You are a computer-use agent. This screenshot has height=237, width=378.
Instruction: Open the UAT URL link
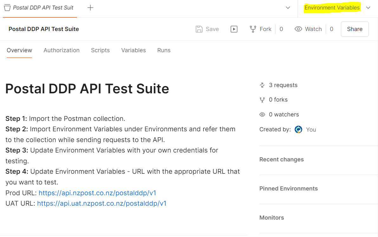pos(102,203)
